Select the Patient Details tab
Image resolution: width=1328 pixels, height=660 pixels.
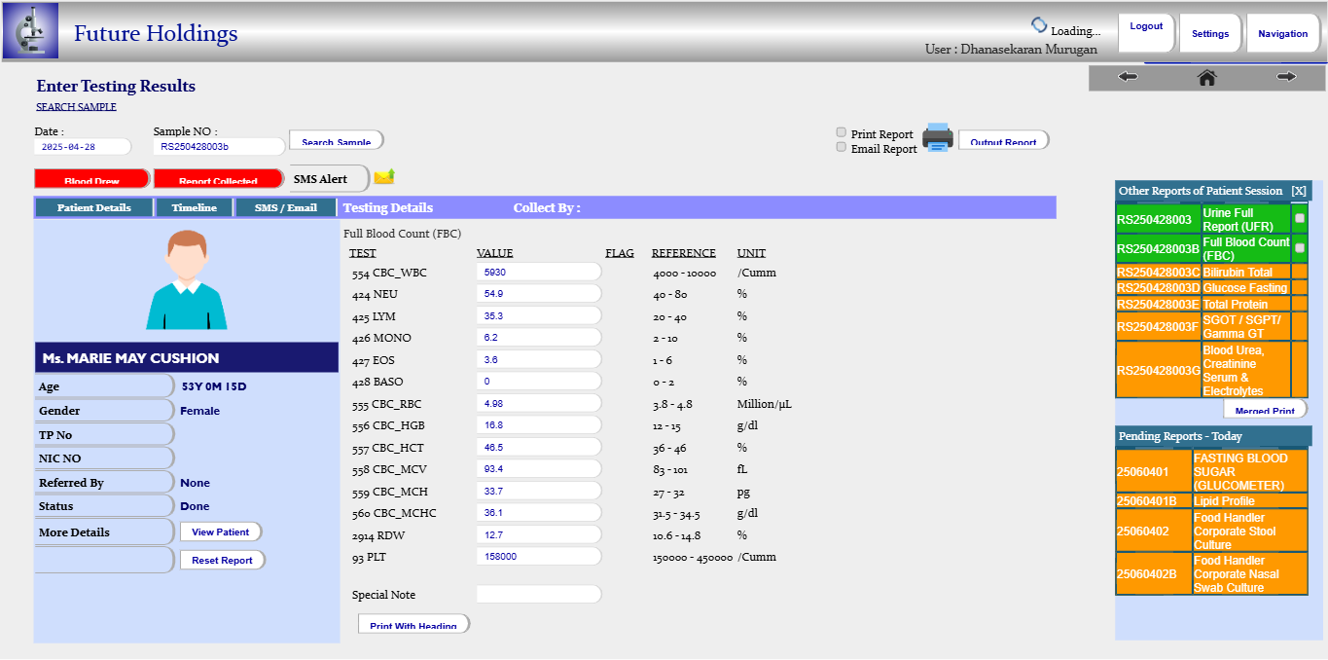point(94,207)
